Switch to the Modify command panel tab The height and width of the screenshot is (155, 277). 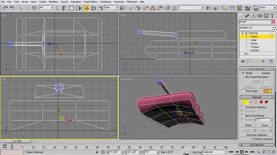point(247,16)
